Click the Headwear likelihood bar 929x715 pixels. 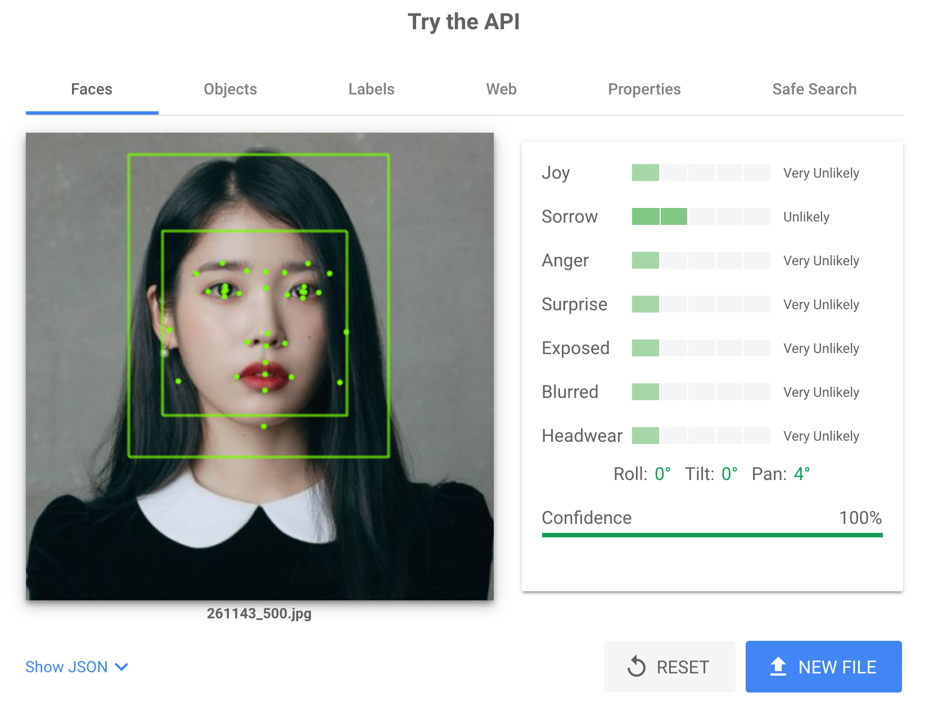[x=701, y=436]
